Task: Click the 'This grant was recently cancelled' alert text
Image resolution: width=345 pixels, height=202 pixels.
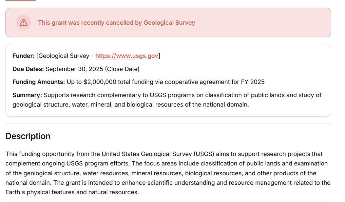Action: pyautogui.click(x=117, y=23)
